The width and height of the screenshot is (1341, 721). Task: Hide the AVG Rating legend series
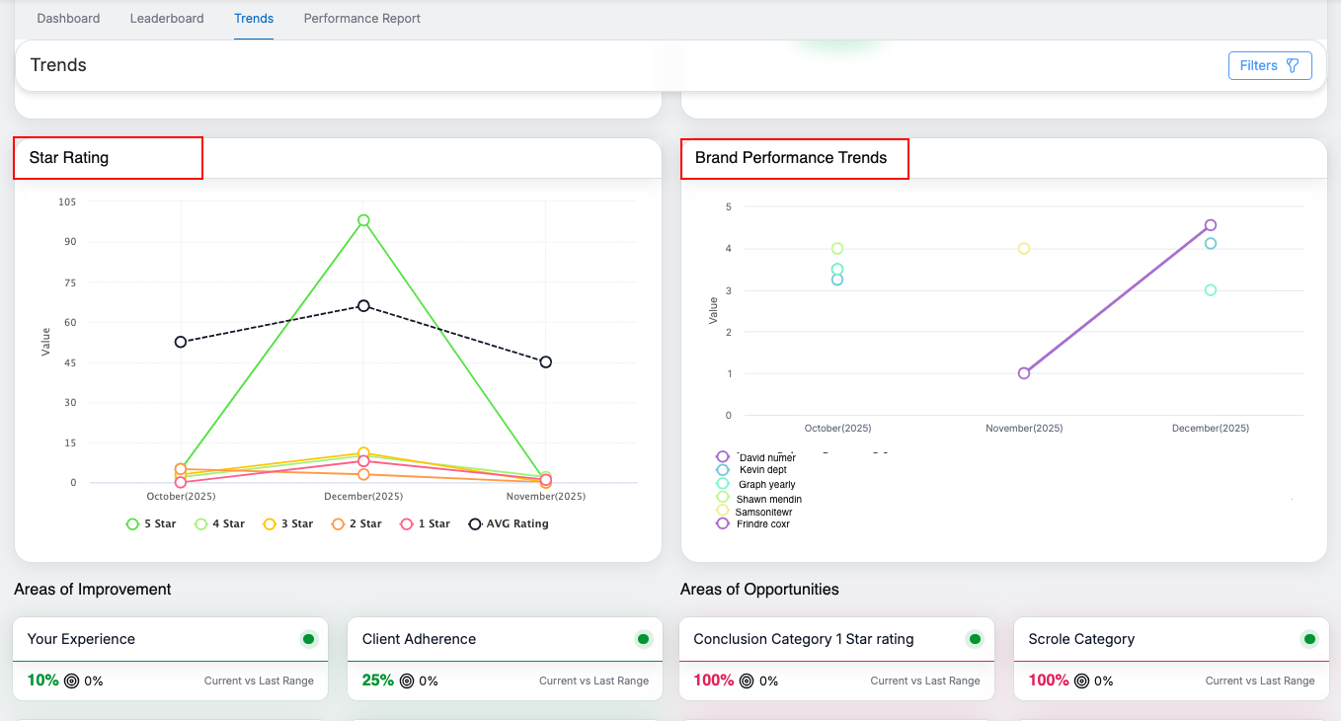tap(509, 523)
